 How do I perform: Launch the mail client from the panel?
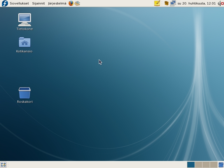point(77,3)
